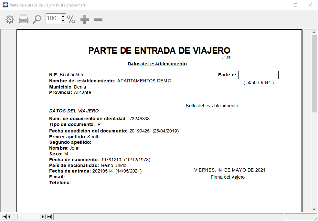The height and width of the screenshot is (221, 318).
Task: Go to the next page arrow
Action: point(43,216)
